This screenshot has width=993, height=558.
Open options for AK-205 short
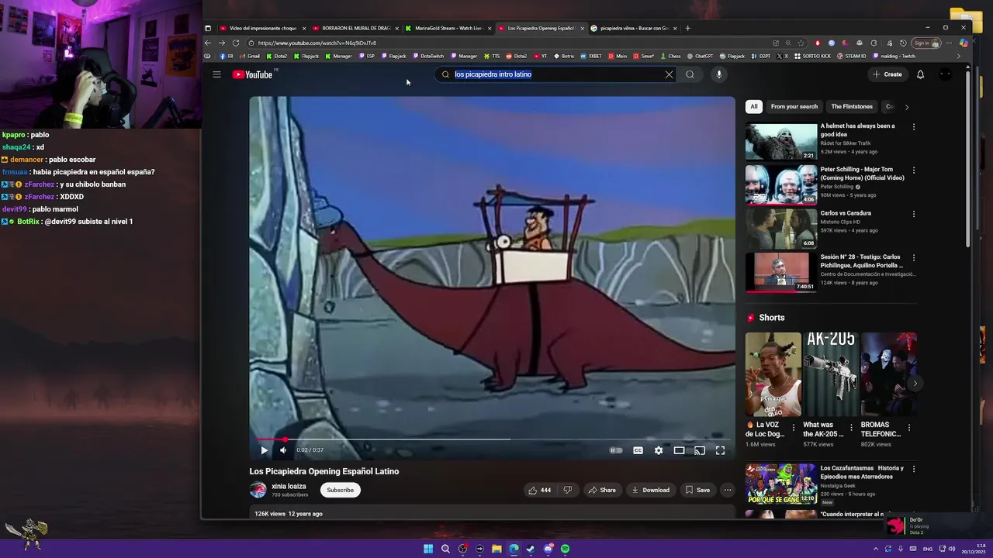pyautogui.click(x=851, y=427)
